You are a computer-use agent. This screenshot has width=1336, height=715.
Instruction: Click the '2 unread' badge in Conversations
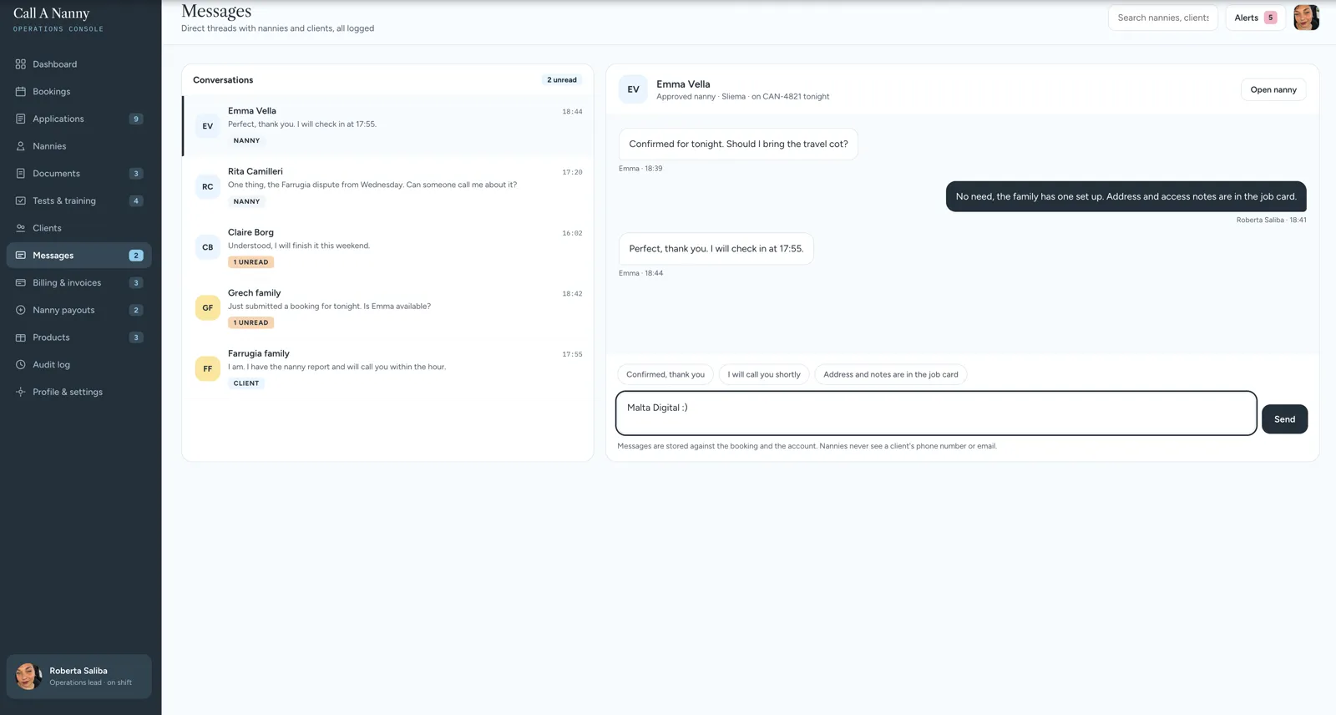point(562,80)
